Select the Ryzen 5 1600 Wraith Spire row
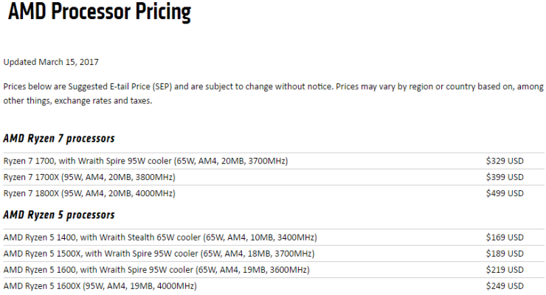Screen dimensions: 546x295 274,270
